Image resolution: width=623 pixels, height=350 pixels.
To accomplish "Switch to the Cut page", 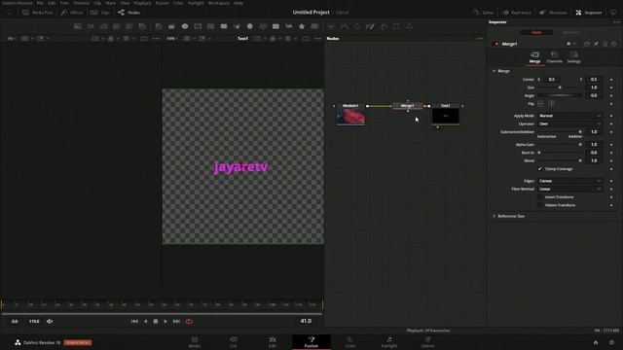I will pyautogui.click(x=234, y=342).
